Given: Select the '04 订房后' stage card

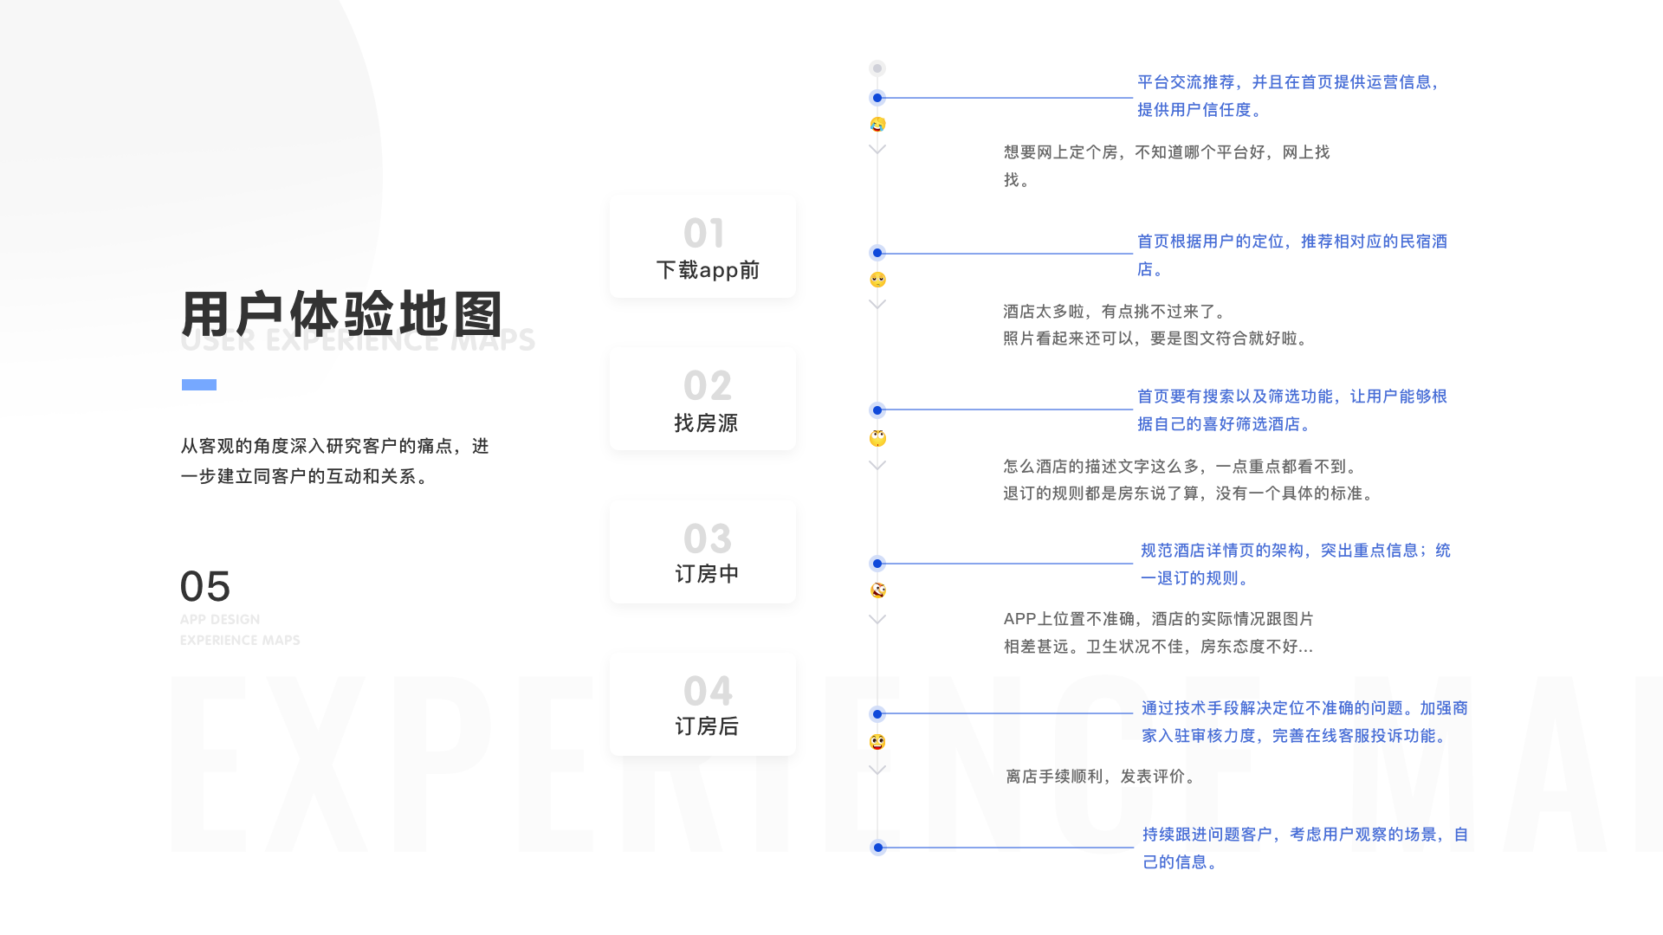Looking at the screenshot, I should tap(702, 704).
